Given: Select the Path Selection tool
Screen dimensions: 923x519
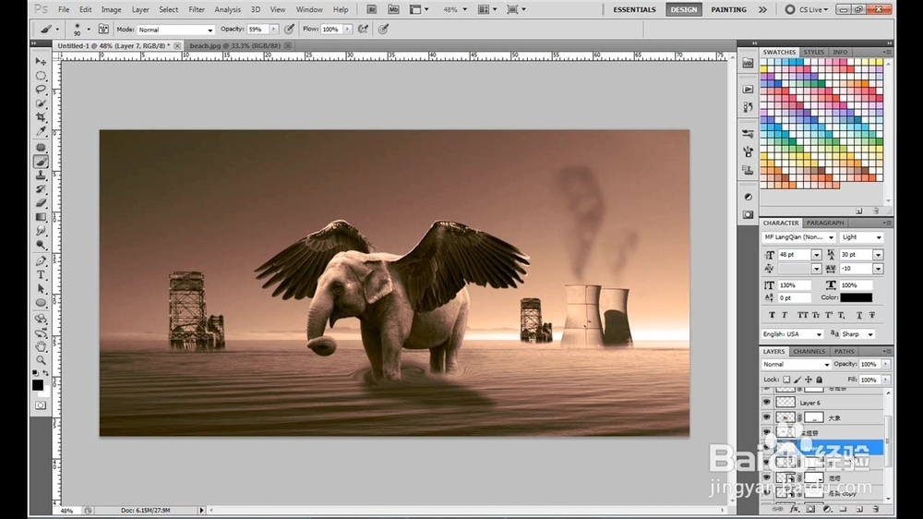Looking at the screenshot, I should tap(41, 289).
